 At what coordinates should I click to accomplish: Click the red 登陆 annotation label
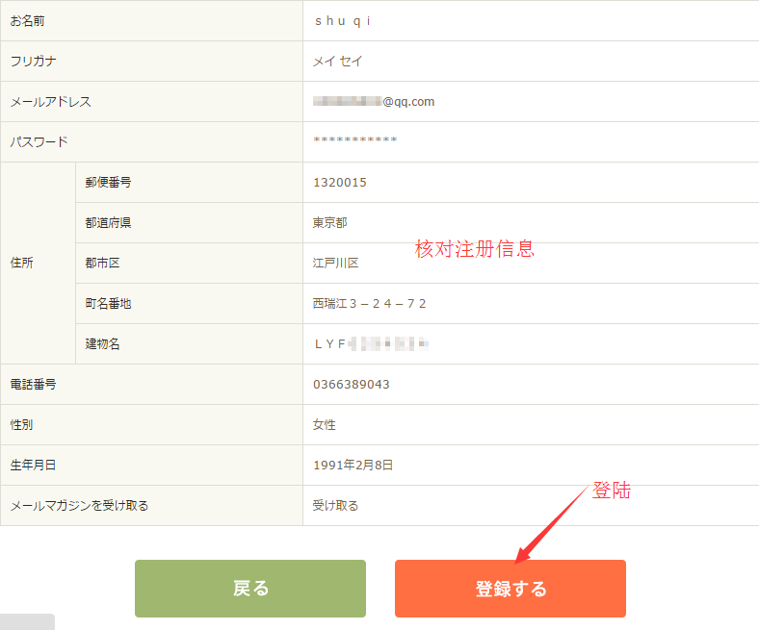(611, 490)
